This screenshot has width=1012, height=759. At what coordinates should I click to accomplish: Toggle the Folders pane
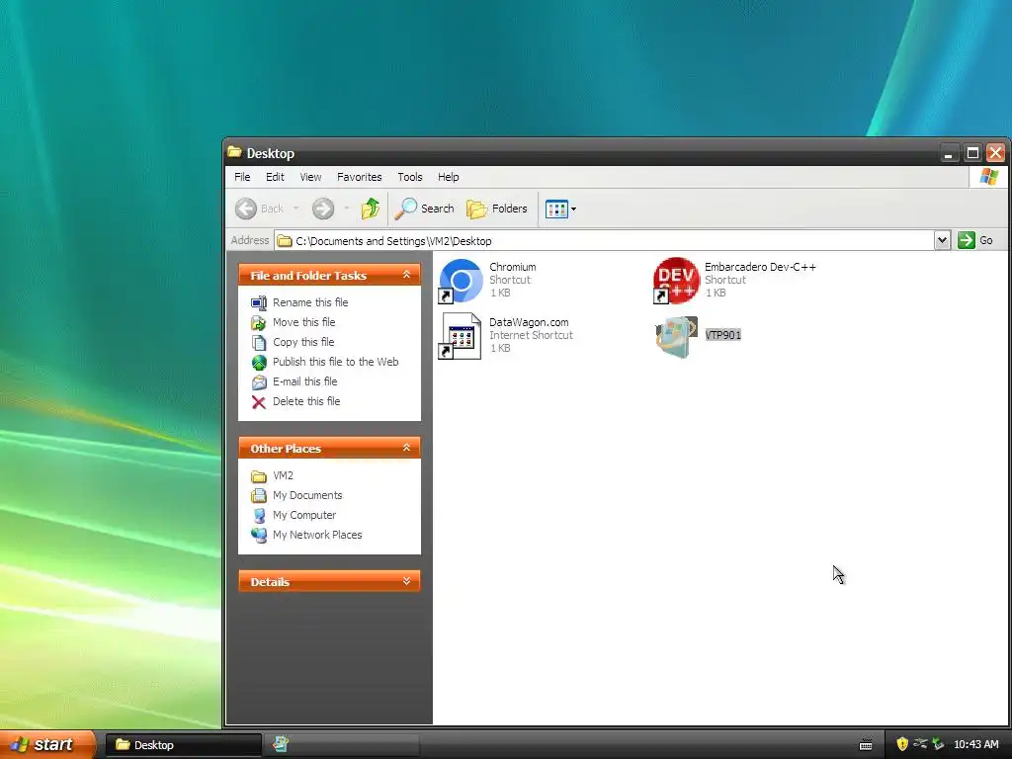point(497,209)
